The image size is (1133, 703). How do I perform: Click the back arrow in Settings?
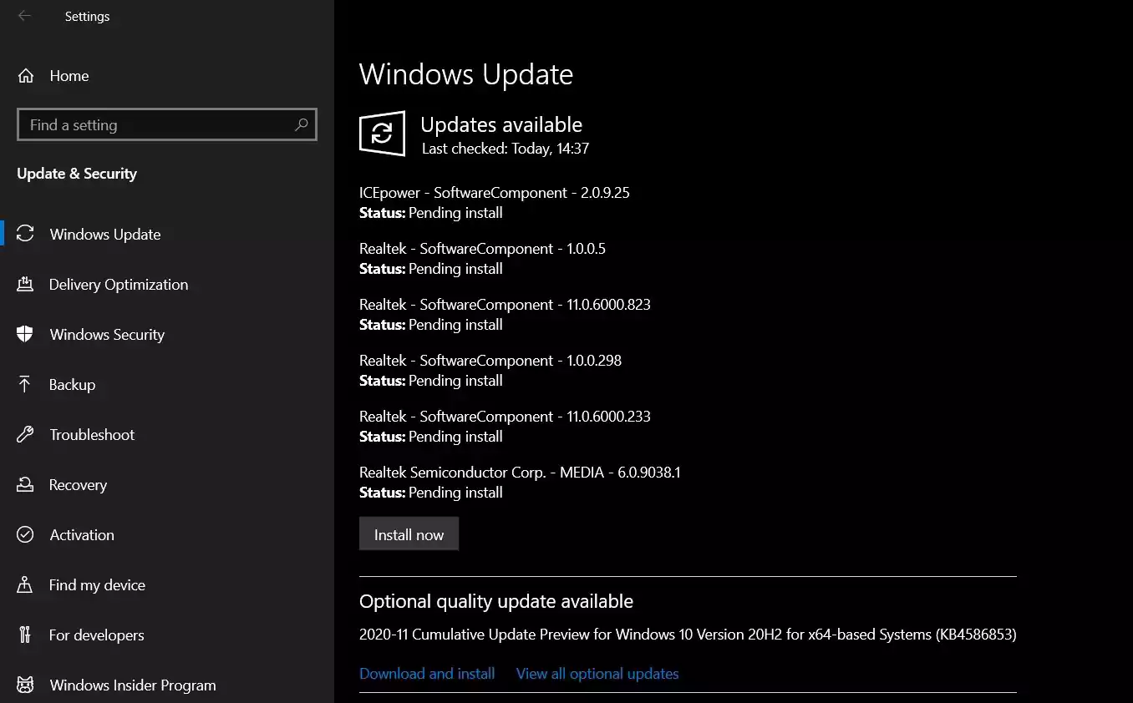coord(24,16)
